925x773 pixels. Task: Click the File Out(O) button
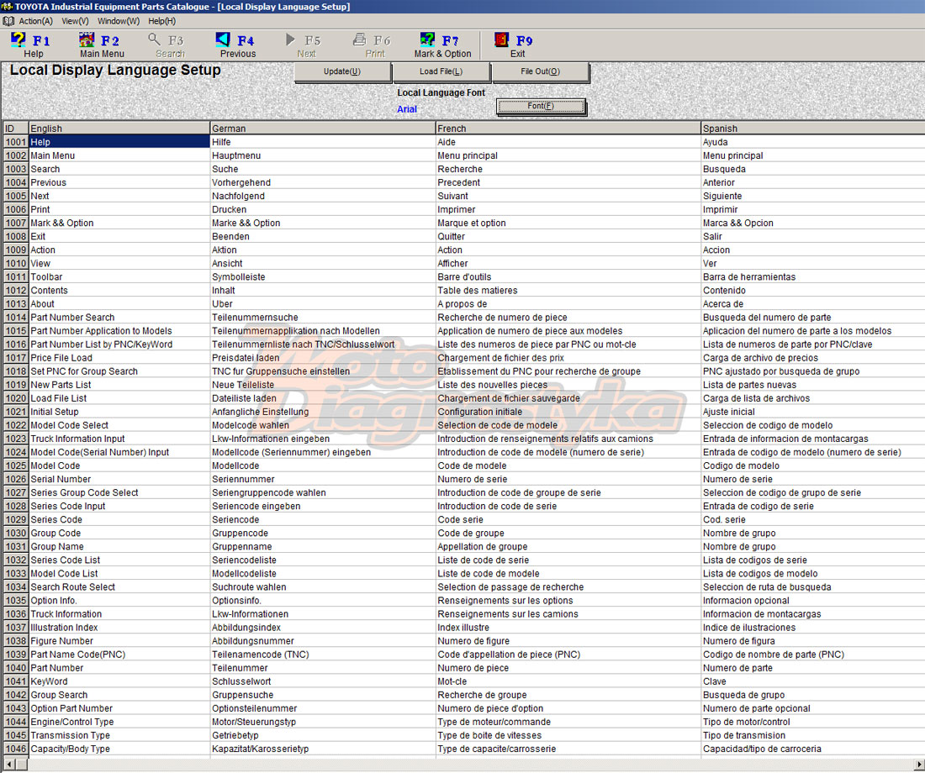click(541, 72)
